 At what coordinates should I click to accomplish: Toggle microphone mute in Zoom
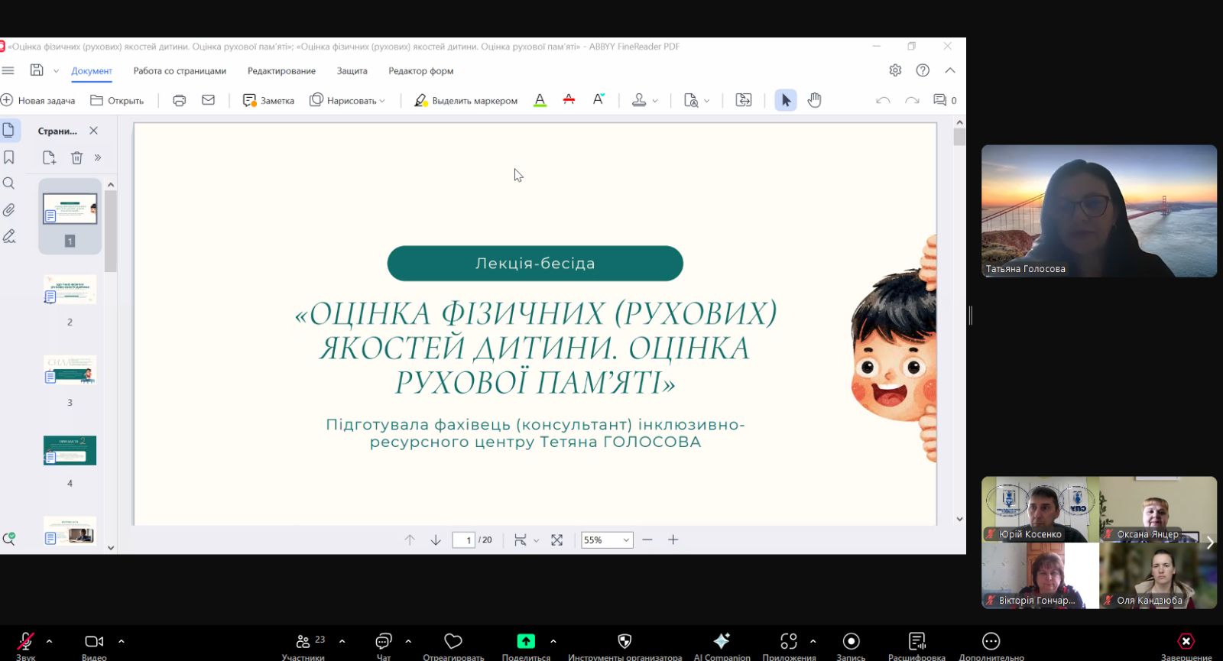pyautogui.click(x=25, y=641)
